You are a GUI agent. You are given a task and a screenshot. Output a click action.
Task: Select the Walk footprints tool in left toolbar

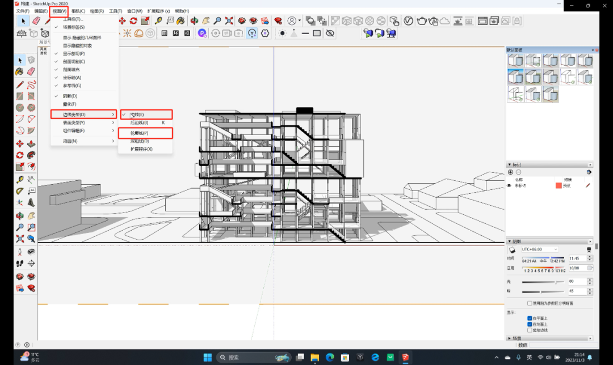19,264
